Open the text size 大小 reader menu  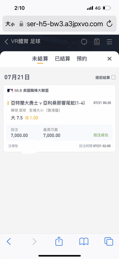pyautogui.click(x=10, y=24)
